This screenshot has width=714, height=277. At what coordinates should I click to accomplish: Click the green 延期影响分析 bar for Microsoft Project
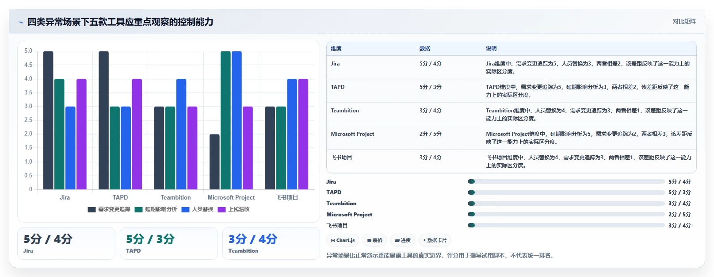[225, 120]
